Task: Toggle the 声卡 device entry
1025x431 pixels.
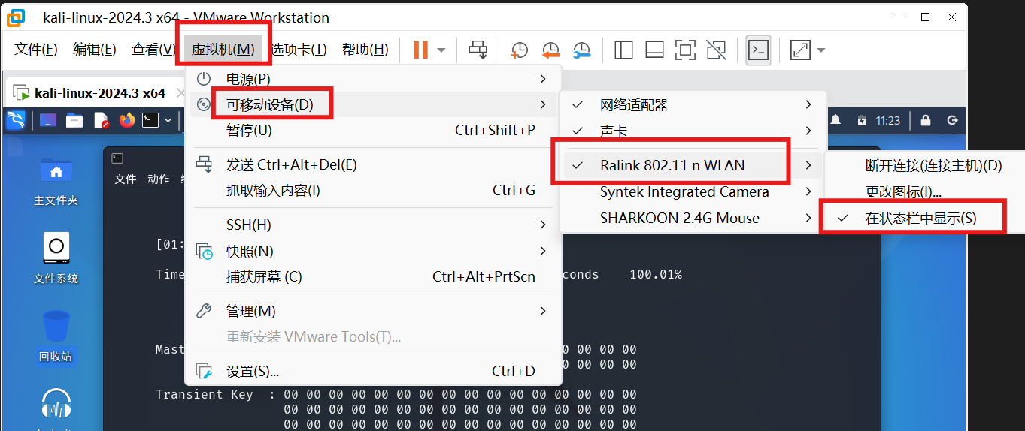Action: pos(693,131)
